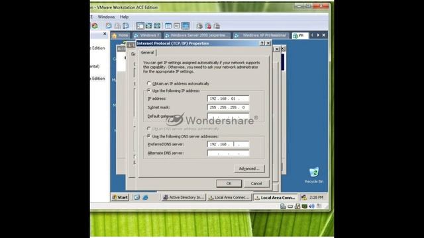This screenshot has height=238, width=424.
Task: Click the show desktop quick launch icon
Action: coord(137,198)
